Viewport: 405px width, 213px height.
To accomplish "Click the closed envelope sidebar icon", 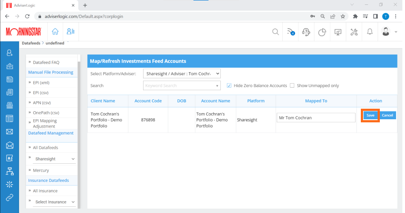I will pyautogui.click(x=10, y=132).
